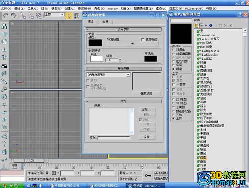Click the Update Scene Materials icon in browser
The width and height of the screenshot is (249, 188).
click(x=220, y=25)
